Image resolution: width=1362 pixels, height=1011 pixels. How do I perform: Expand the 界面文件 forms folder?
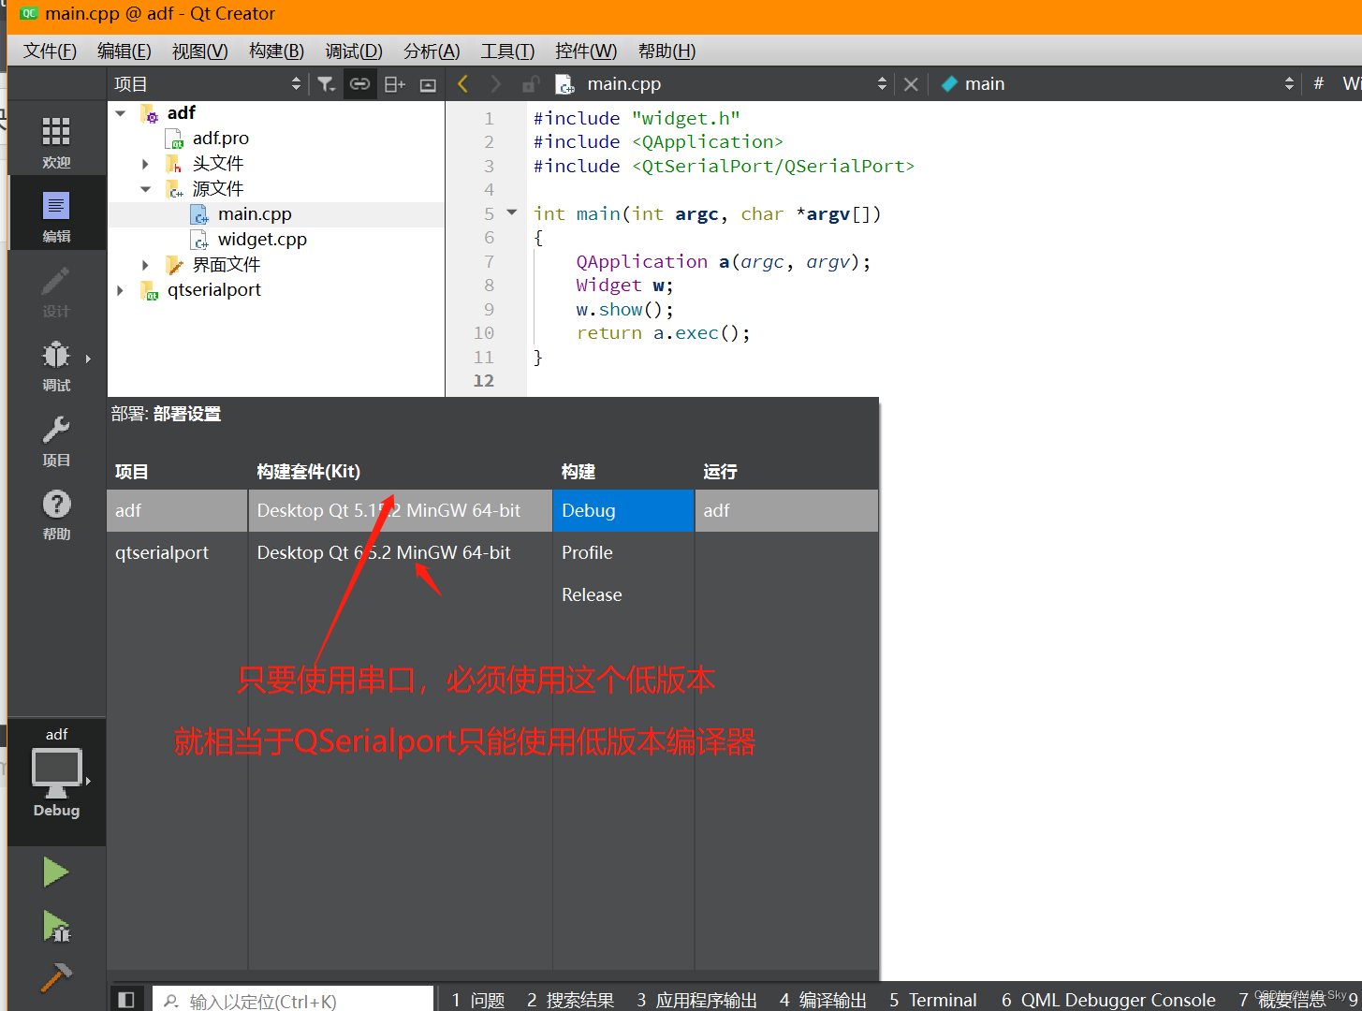pos(145,265)
